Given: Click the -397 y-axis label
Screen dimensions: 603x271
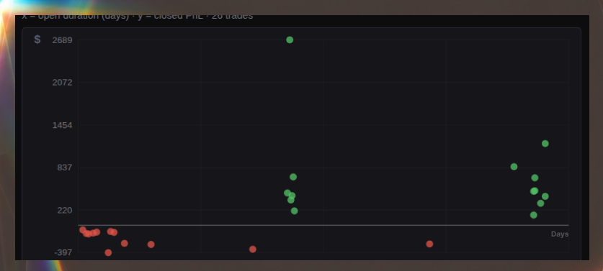Looking at the screenshot, I should point(63,252).
